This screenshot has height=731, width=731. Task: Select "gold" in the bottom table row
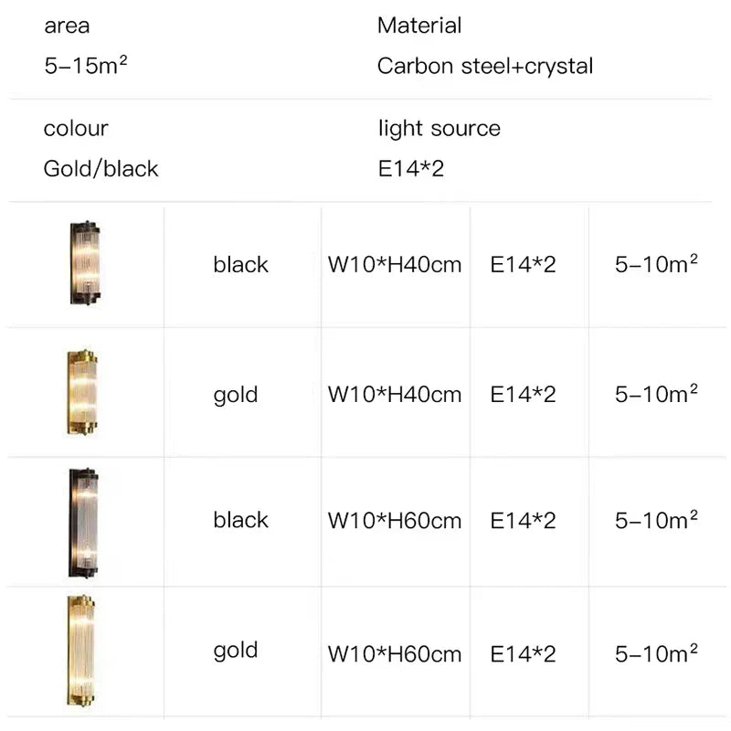point(236,651)
